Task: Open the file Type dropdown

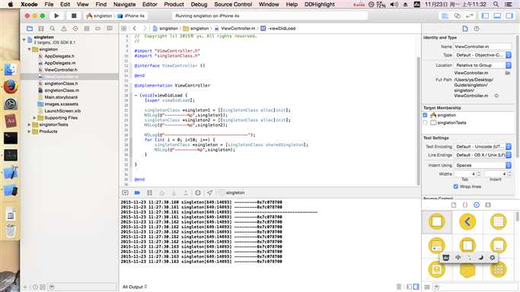Action: pos(483,55)
